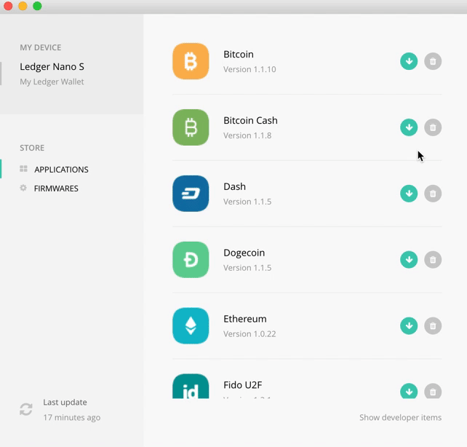Screen dimensions: 467x447
Task: Delete the Dash app
Action: [433, 194]
